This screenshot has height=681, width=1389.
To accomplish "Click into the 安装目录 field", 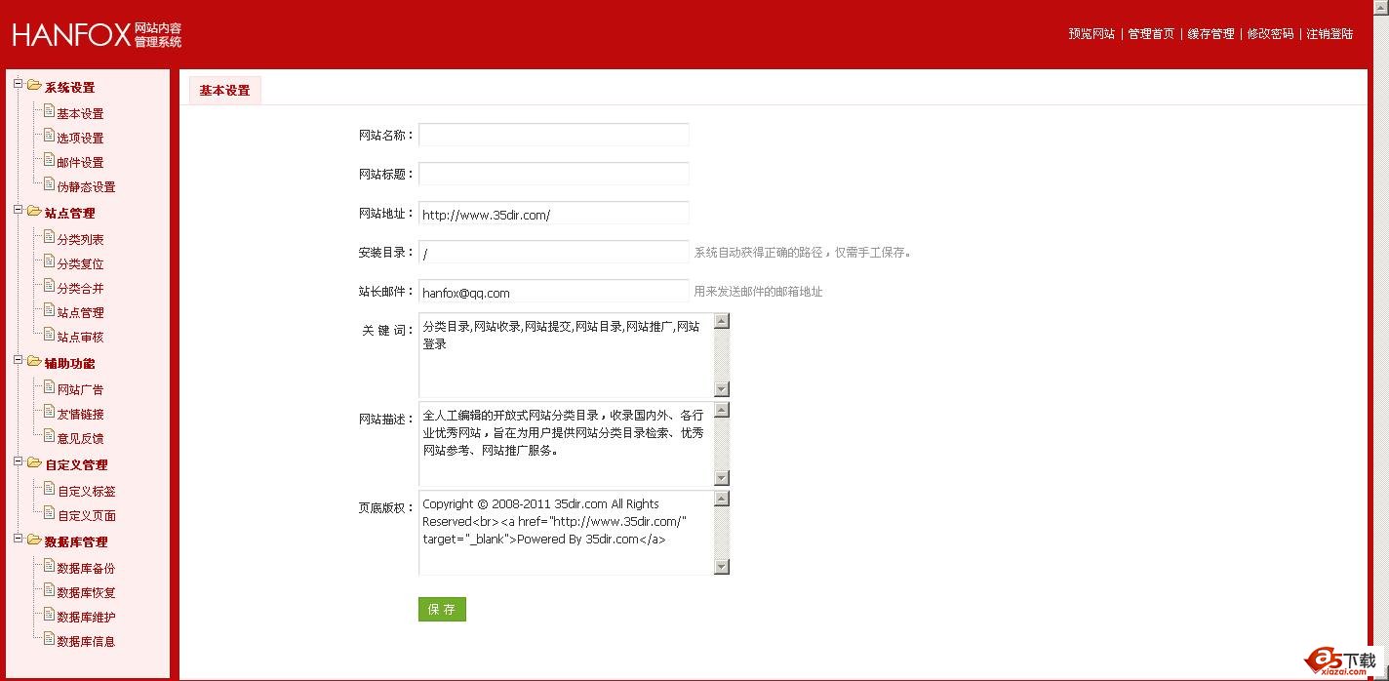I will coord(553,252).
